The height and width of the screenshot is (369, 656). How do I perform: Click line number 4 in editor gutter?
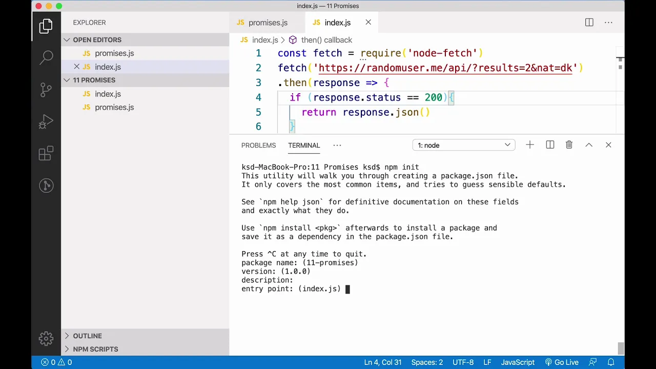click(258, 97)
